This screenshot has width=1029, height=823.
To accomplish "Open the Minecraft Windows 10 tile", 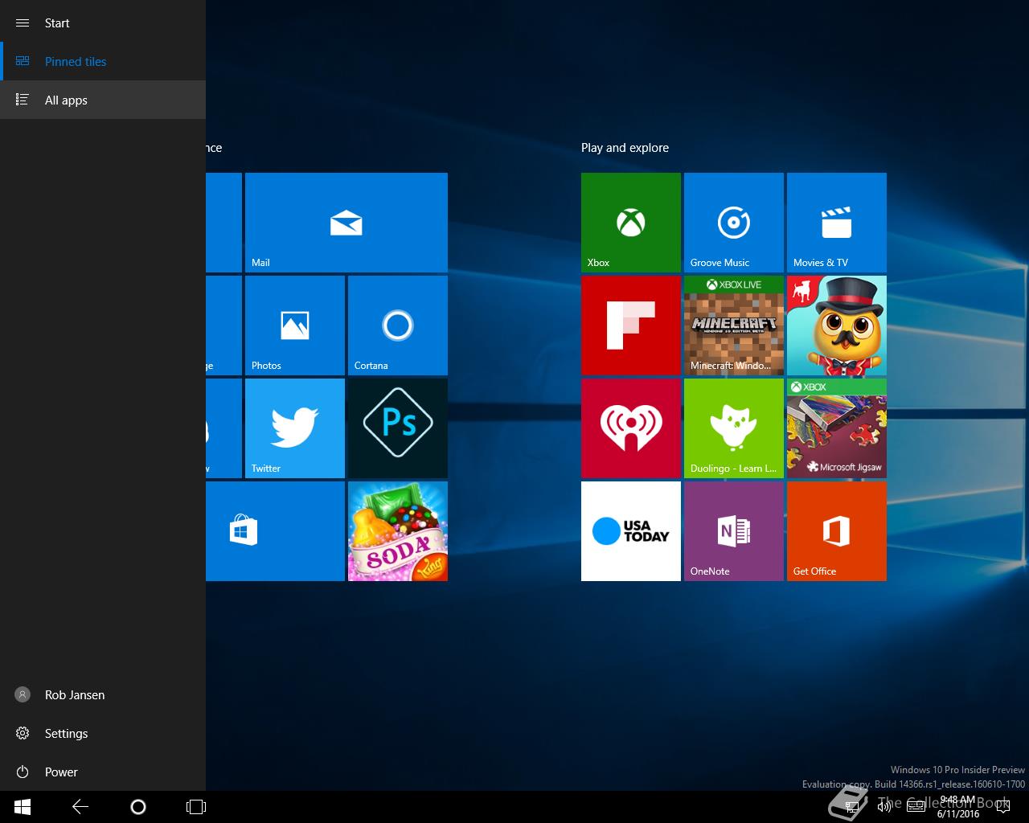I will (734, 326).
